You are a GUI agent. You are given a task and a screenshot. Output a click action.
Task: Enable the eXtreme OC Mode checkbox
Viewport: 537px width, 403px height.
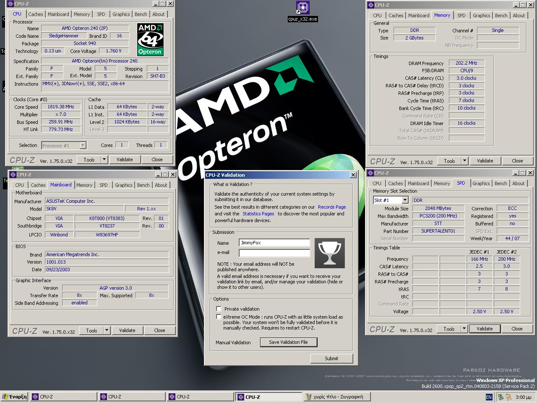219,317
